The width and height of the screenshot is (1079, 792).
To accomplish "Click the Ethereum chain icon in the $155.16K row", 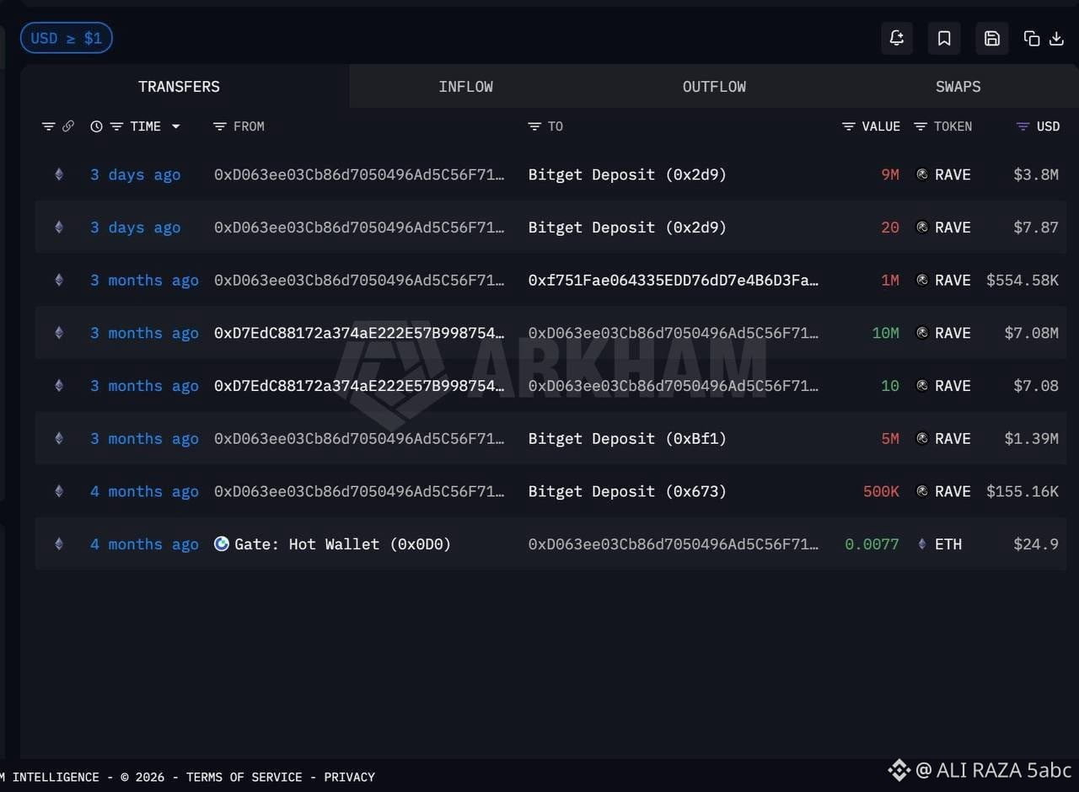I will (x=59, y=491).
